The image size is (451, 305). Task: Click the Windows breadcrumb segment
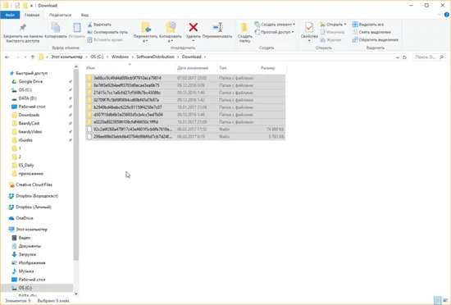point(120,57)
